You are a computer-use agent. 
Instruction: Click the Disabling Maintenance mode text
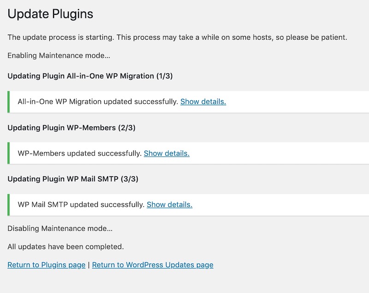(60, 228)
